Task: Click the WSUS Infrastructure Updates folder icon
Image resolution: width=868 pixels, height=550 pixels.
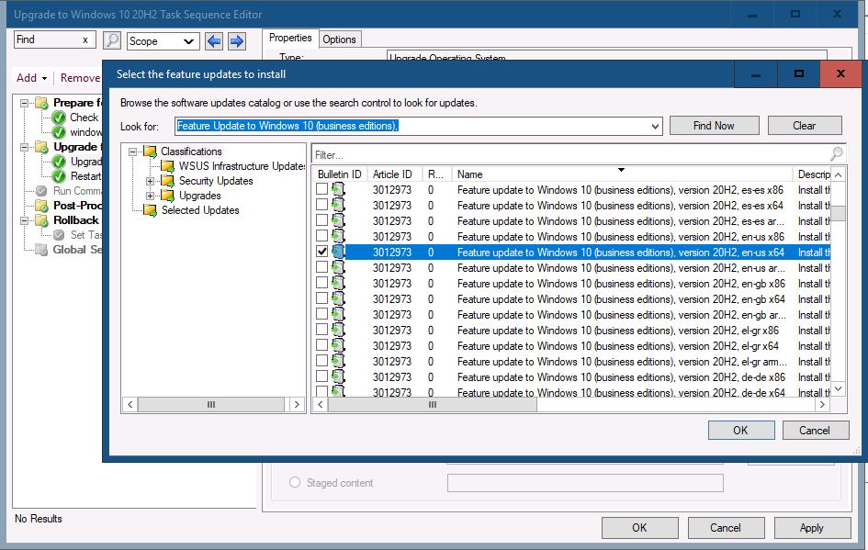Action: tap(168, 166)
